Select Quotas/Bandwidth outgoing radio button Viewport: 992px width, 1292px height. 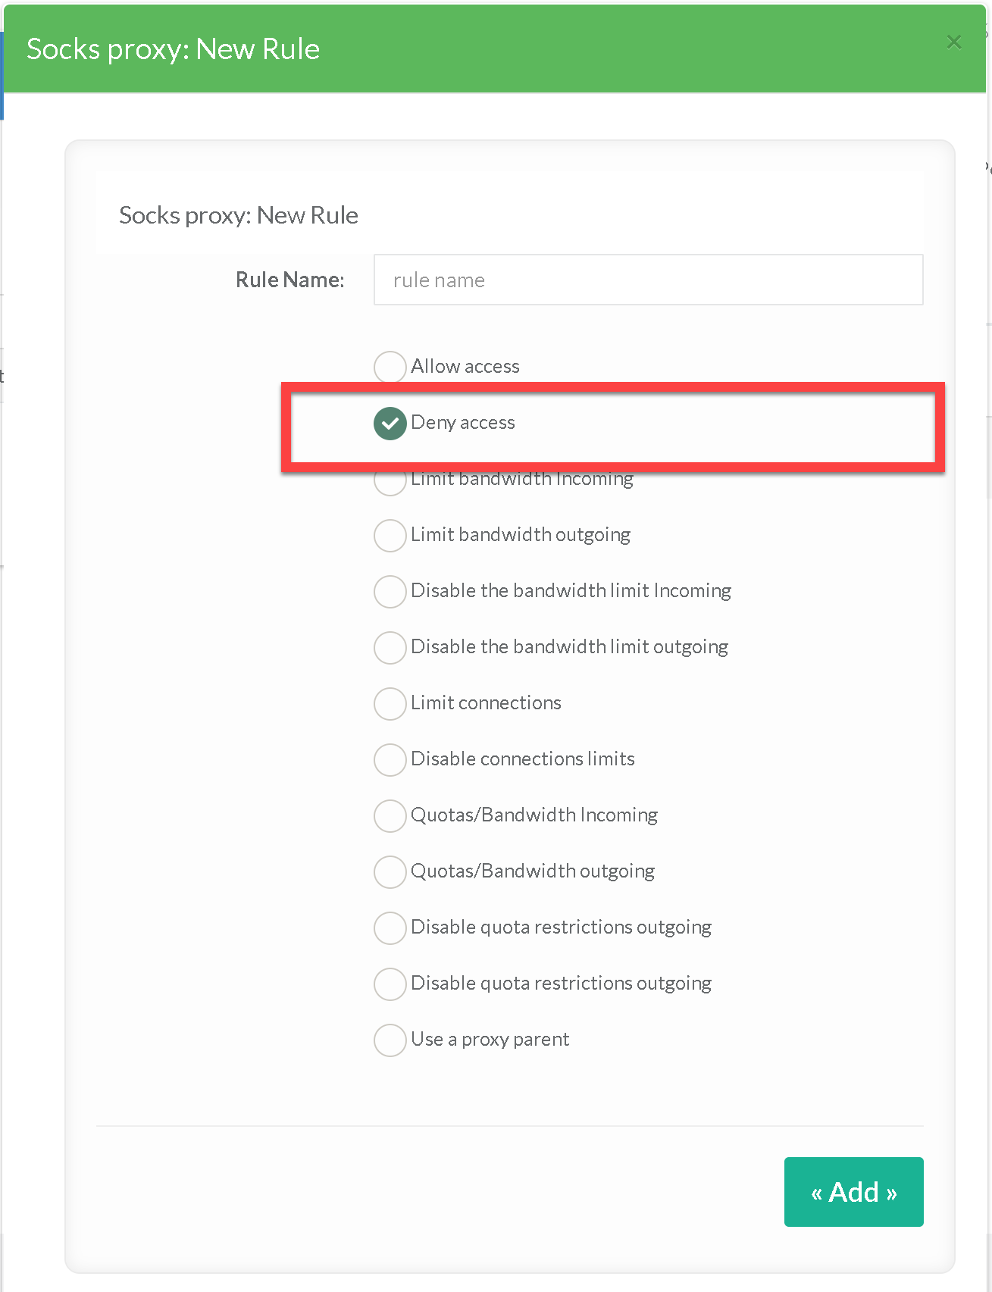coord(390,871)
